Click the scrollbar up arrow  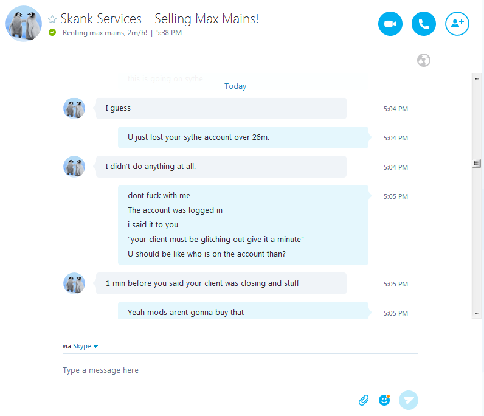[x=477, y=78]
